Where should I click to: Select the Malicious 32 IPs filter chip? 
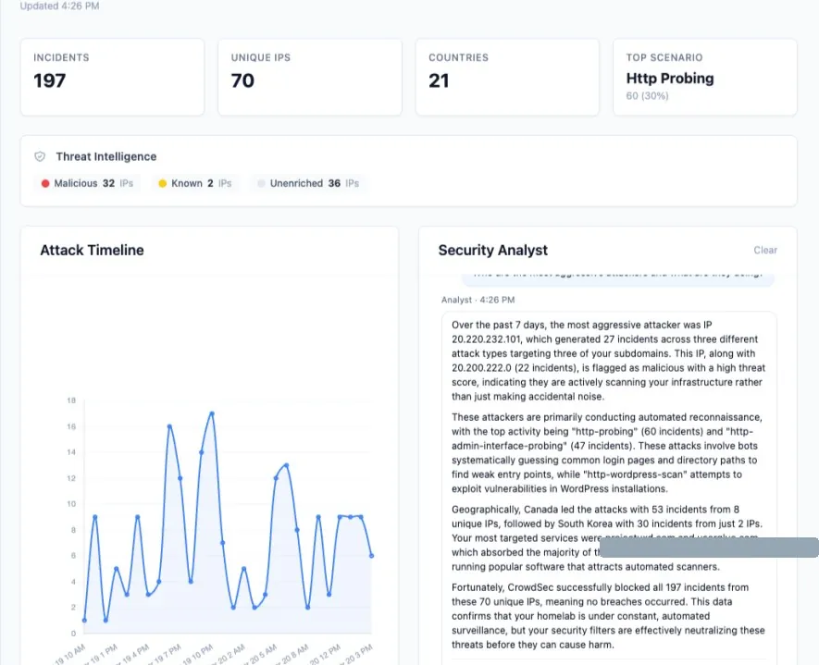(87, 183)
